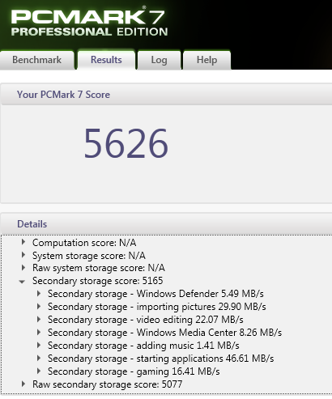Image resolution: width=332 pixels, height=399 pixels.
Task: Expand the Raw secondary storage score arrow
Action: (x=23, y=384)
